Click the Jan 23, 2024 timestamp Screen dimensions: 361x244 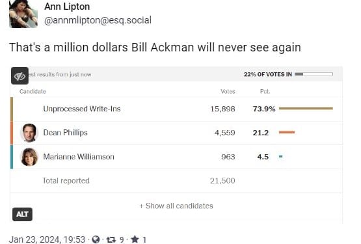(x=47, y=239)
